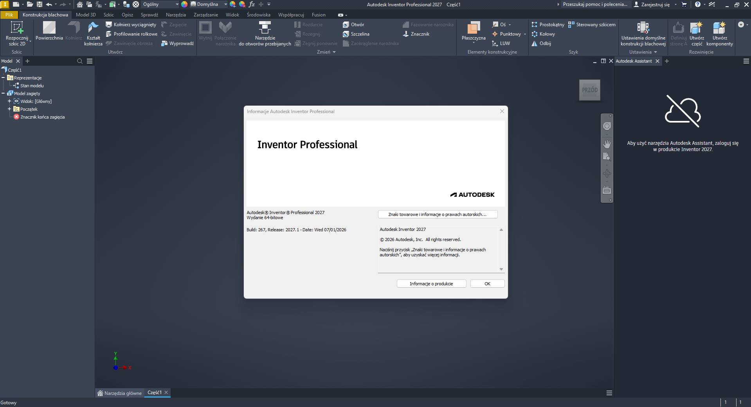Open the fx Parameters tool
Image resolution: width=751 pixels, height=407 pixels.
point(252,4)
